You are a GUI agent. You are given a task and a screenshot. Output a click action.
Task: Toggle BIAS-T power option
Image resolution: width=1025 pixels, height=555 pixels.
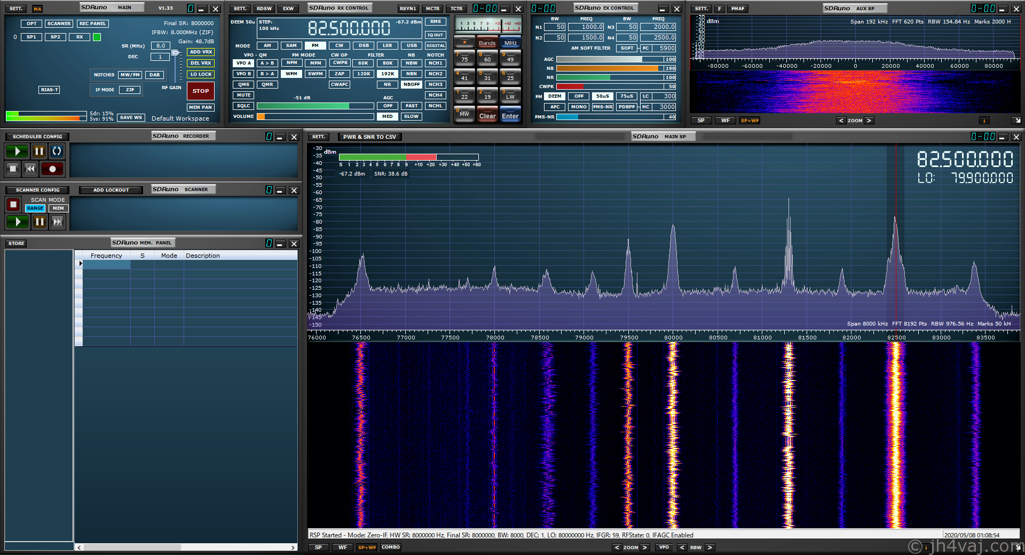click(x=49, y=90)
